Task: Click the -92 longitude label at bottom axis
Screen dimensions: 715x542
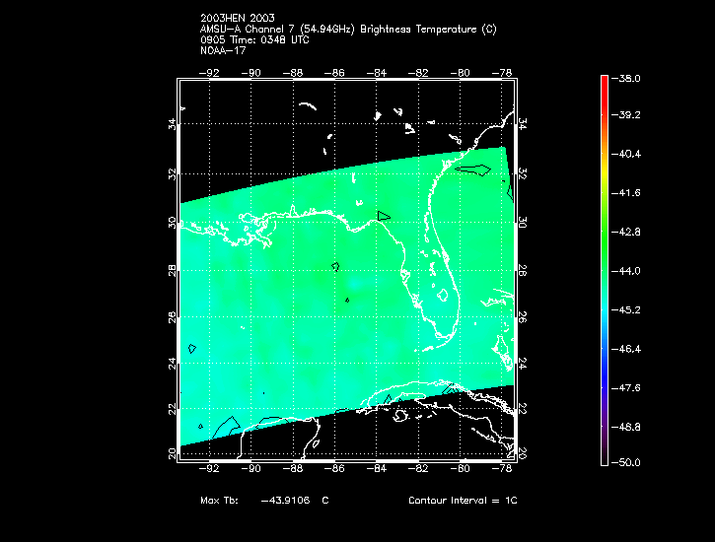Action: pos(209,468)
